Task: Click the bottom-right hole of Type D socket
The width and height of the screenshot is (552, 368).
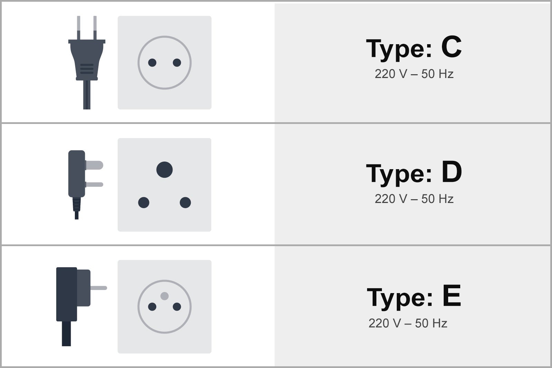Action: tap(185, 202)
